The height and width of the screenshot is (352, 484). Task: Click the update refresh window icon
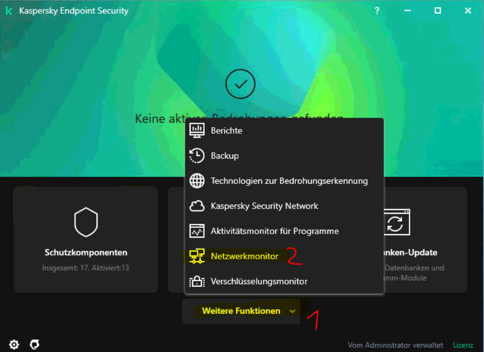(x=397, y=222)
